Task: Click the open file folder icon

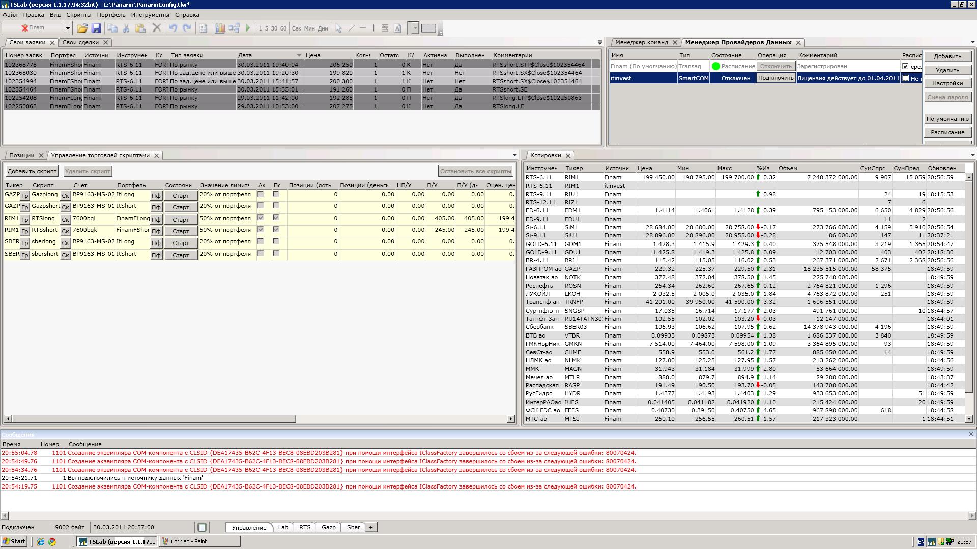Action: pyautogui.click(x=82, y=28)
